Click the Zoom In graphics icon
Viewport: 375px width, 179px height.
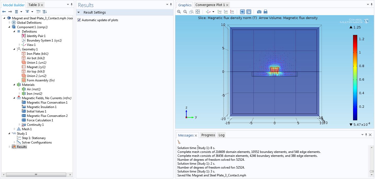(179, 12)
